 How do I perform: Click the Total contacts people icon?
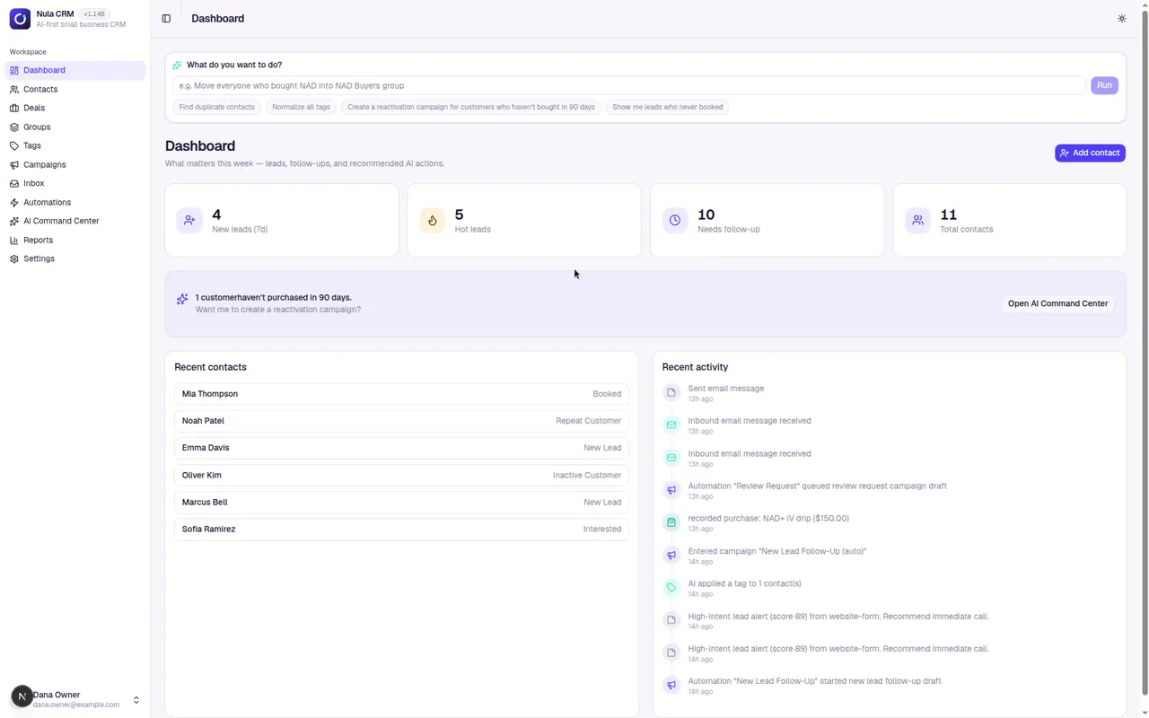pyautogui.click(x=917, y=220)
